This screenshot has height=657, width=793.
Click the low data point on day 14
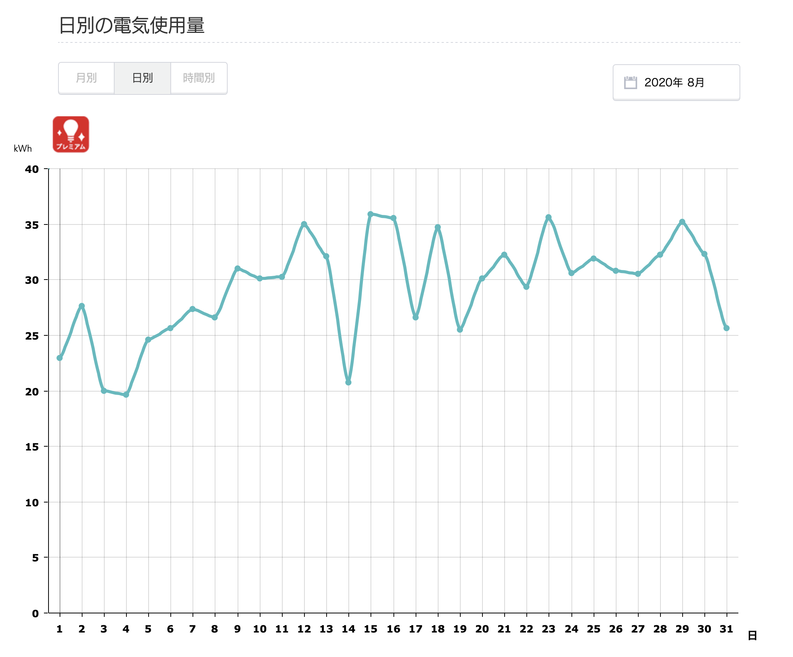click(348, 382)
